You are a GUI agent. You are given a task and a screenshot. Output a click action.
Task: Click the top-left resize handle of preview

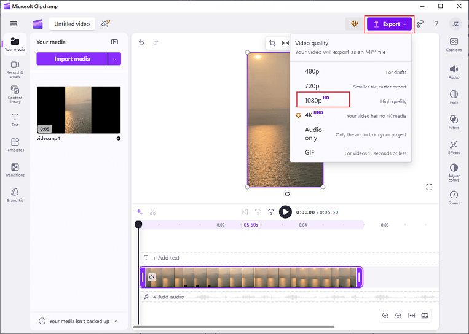tap(247, 52)
